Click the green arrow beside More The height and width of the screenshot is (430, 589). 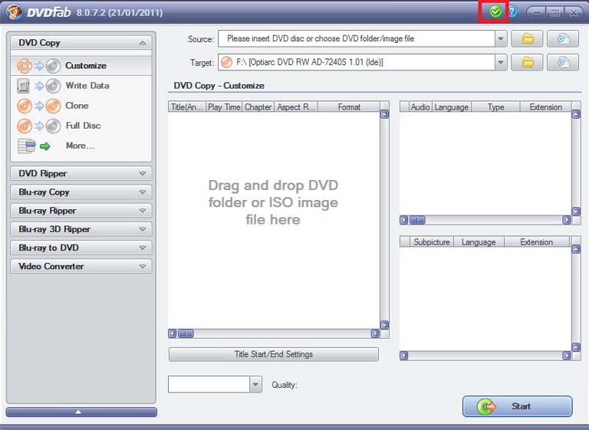click(45, 146)
